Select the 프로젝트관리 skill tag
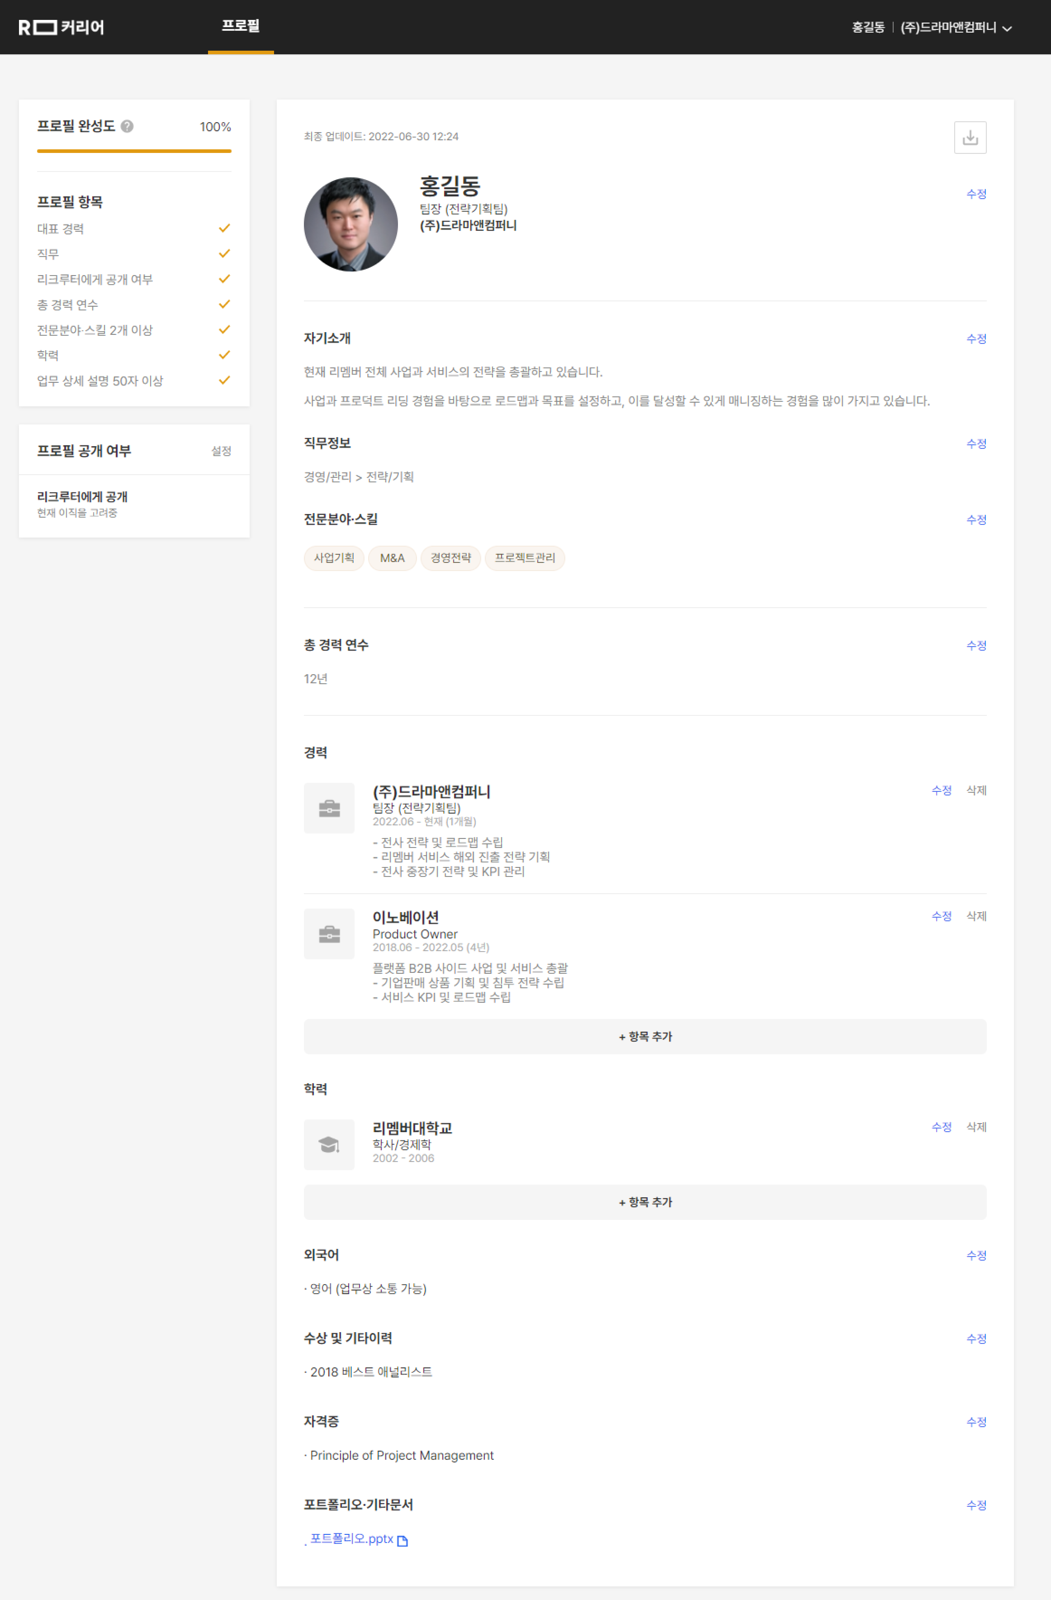The height and width of the screenshot is (1600, 1051). click(x=525, y=558)
